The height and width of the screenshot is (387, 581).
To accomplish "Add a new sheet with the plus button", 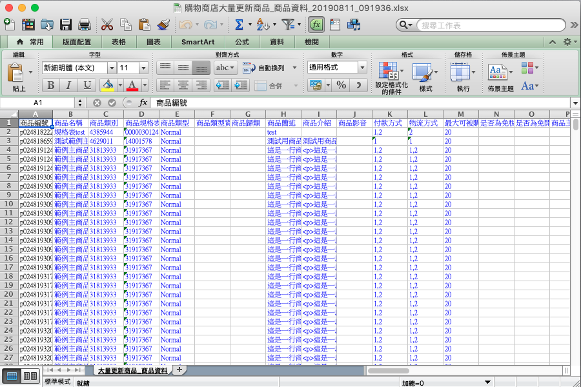I will pos(179,370).
